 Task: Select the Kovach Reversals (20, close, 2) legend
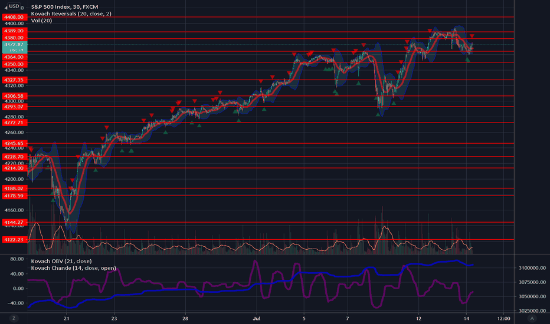[x=71, y=14]
